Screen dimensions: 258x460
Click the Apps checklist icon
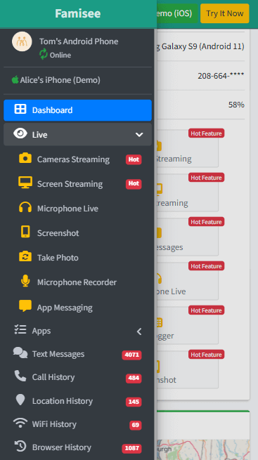tap(20, 330)
